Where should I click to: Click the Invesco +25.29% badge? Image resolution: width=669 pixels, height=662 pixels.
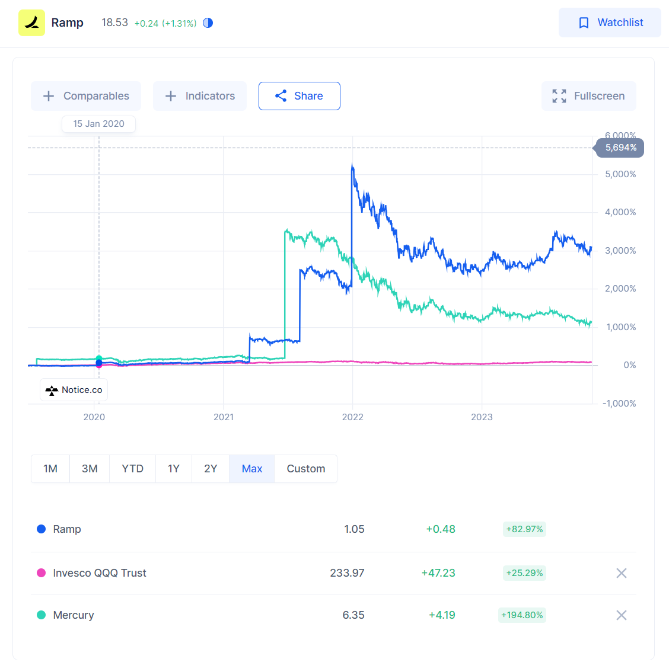coord(524,573)
